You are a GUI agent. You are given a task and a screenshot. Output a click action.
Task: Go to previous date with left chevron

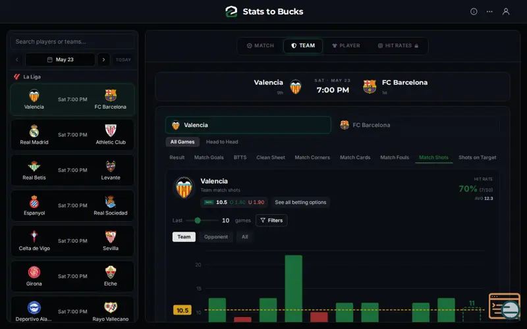(x=17, y=60)
